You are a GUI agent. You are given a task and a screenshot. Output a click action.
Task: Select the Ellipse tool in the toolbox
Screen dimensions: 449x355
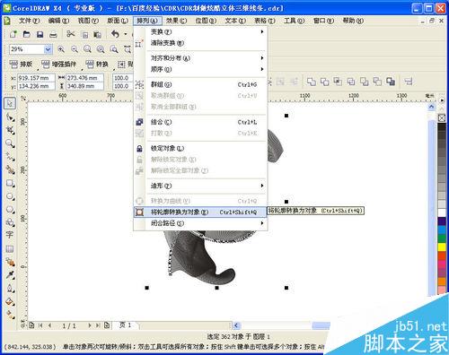pos(10,196)
